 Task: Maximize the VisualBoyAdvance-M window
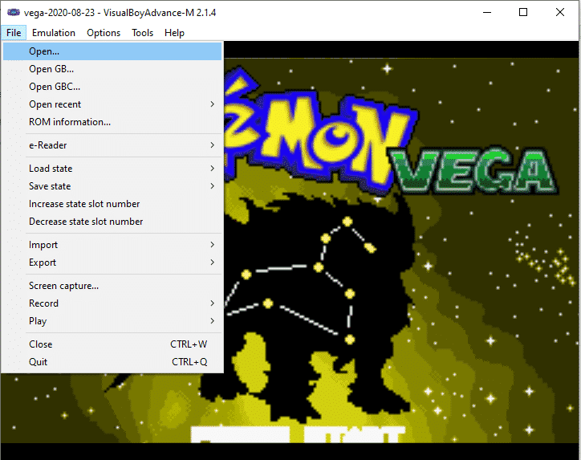point(523,12)
